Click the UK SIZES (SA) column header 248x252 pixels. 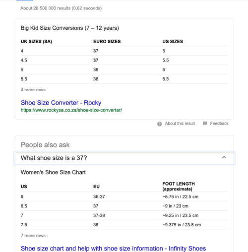[x=36, y=42]
